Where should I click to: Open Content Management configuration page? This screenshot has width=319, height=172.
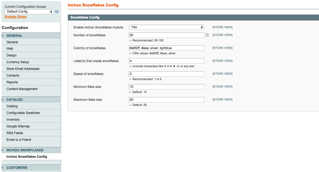coord(22,89)
